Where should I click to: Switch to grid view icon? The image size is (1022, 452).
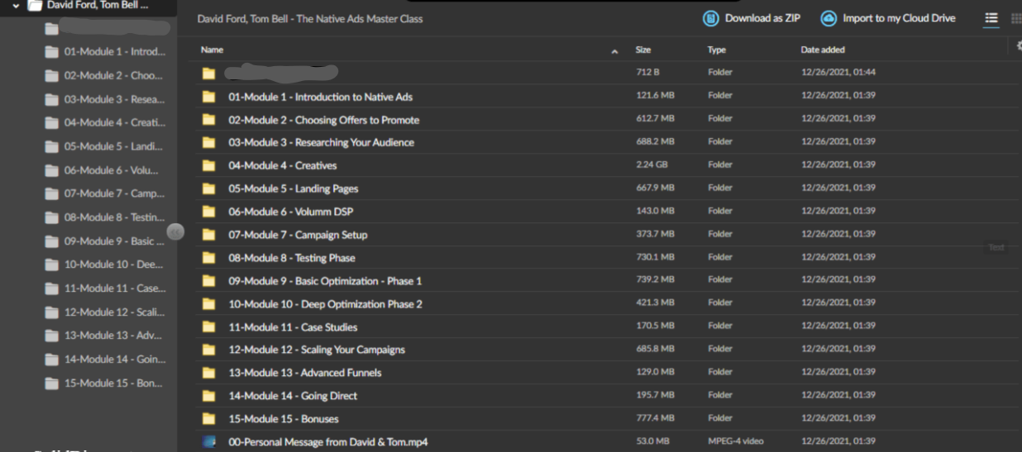tap(1016, 18)
